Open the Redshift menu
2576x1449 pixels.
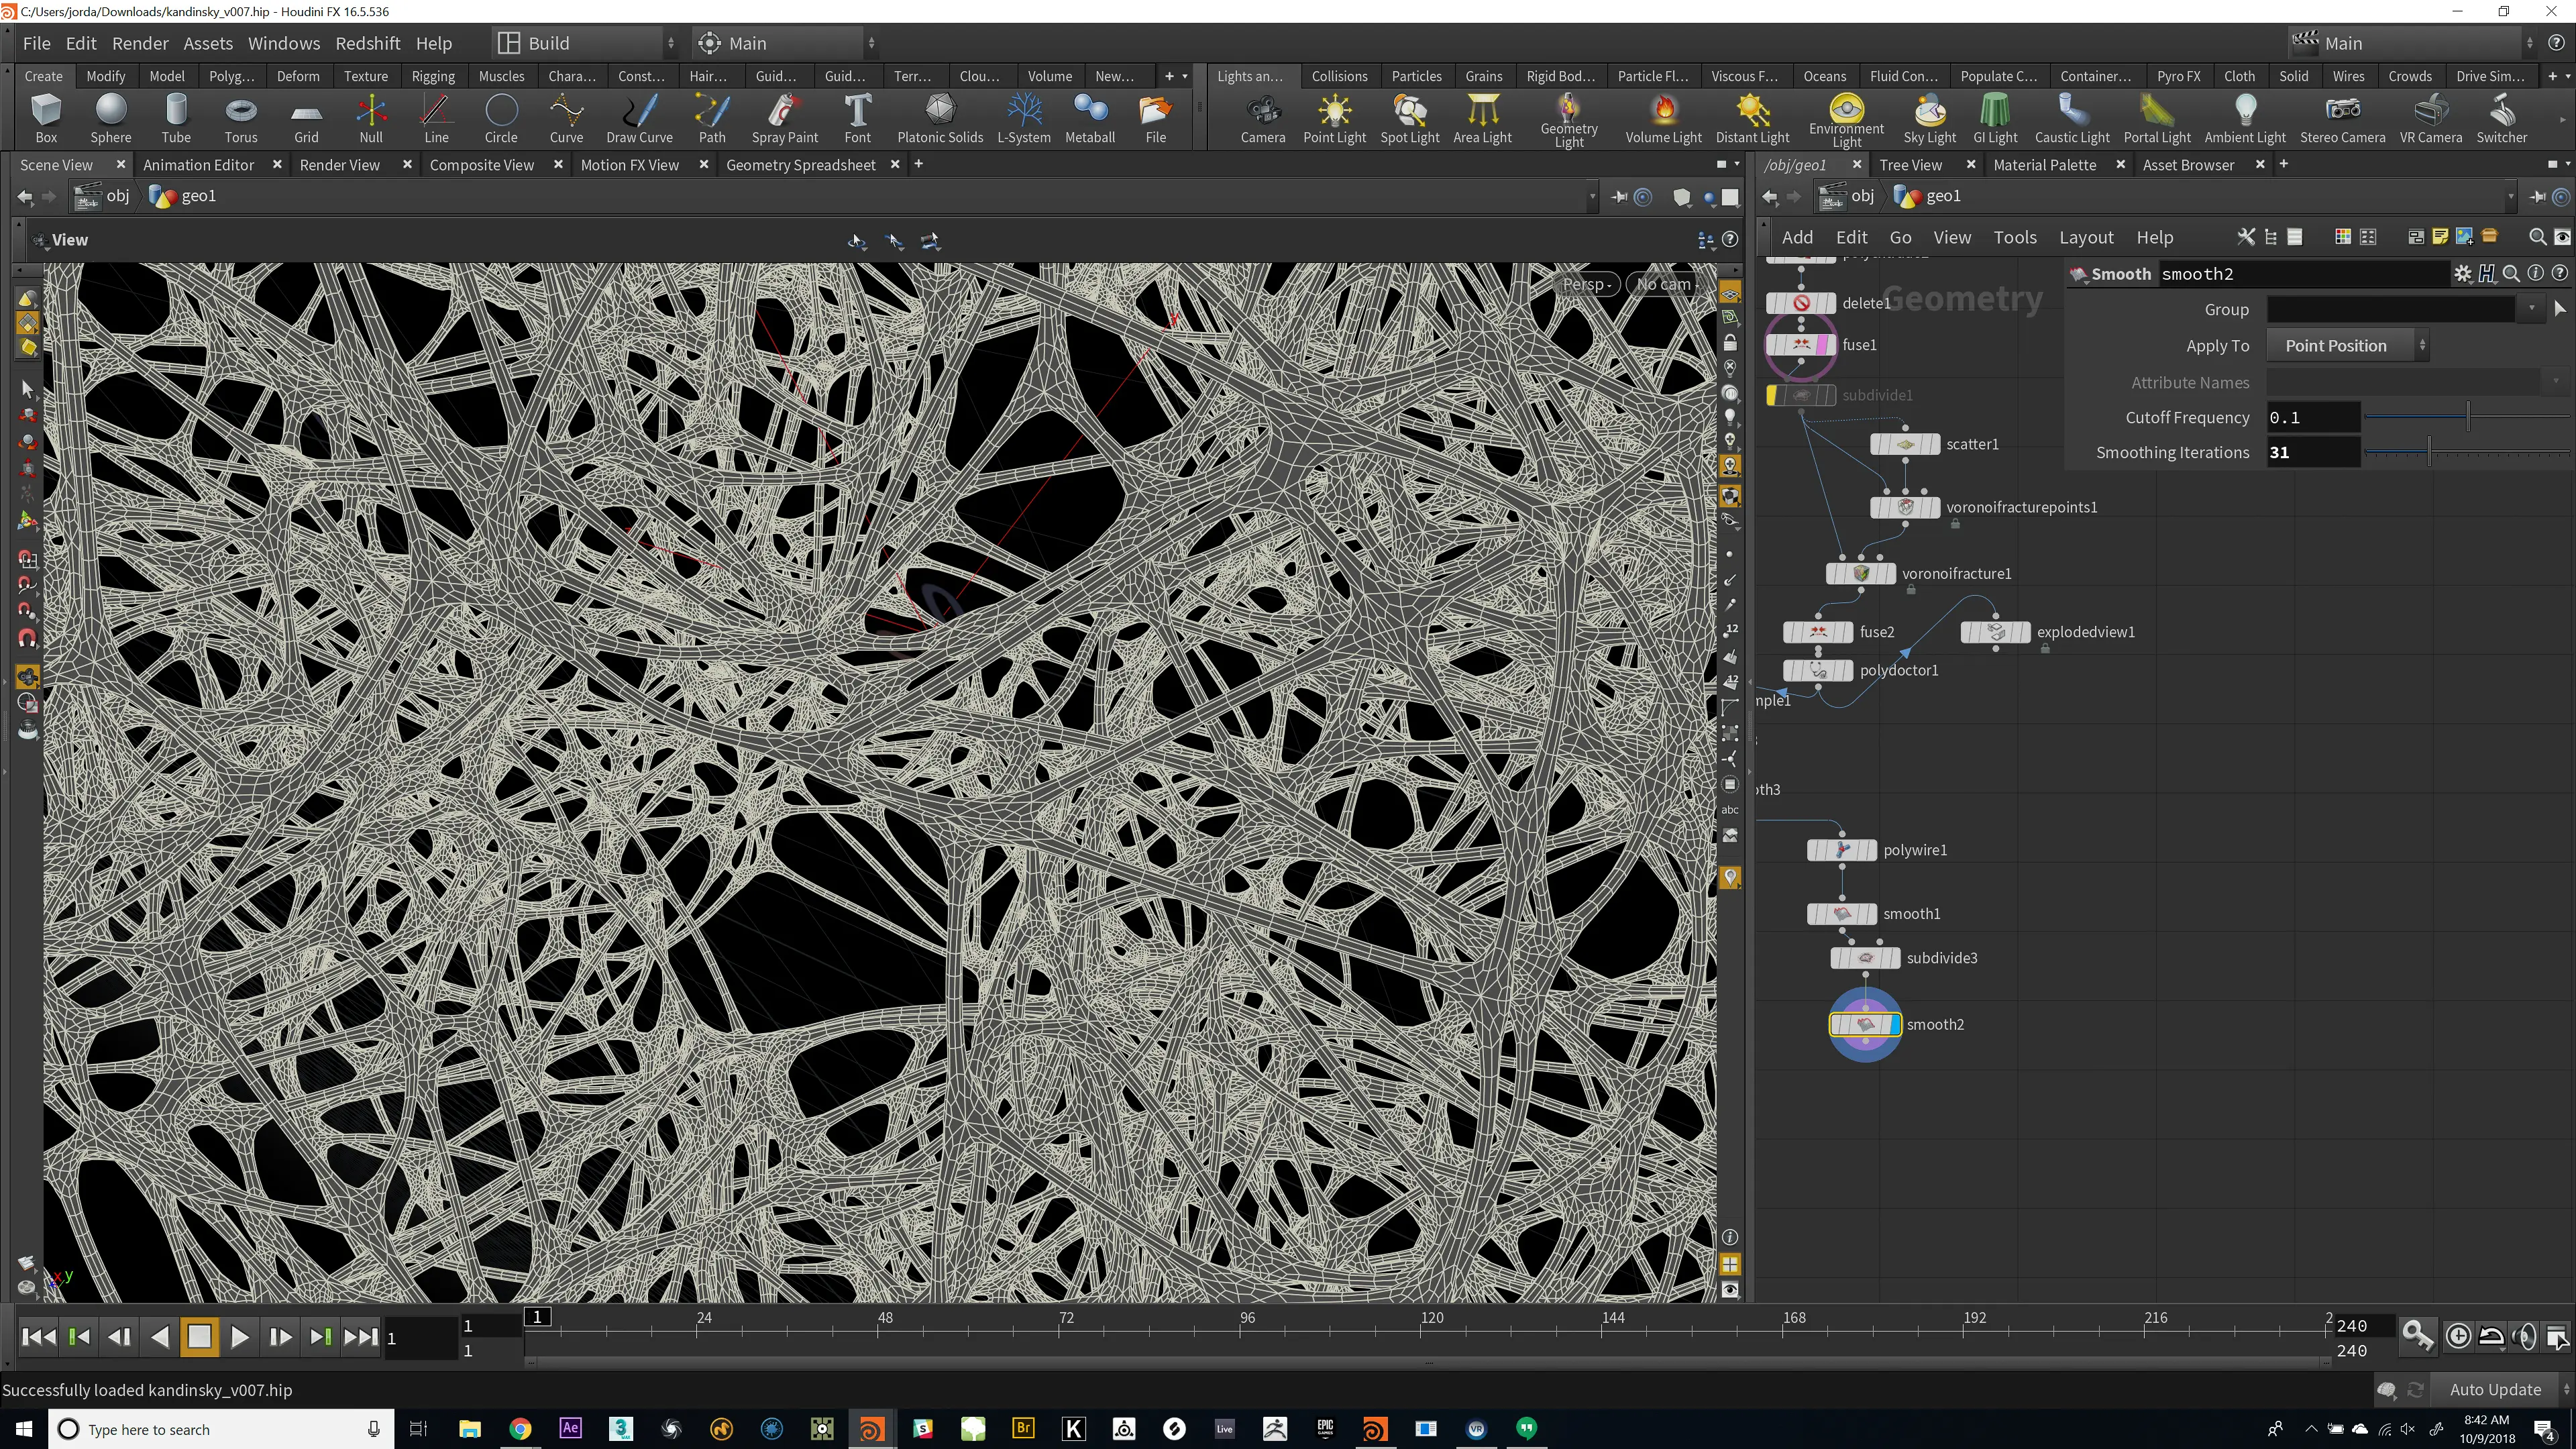367,43
